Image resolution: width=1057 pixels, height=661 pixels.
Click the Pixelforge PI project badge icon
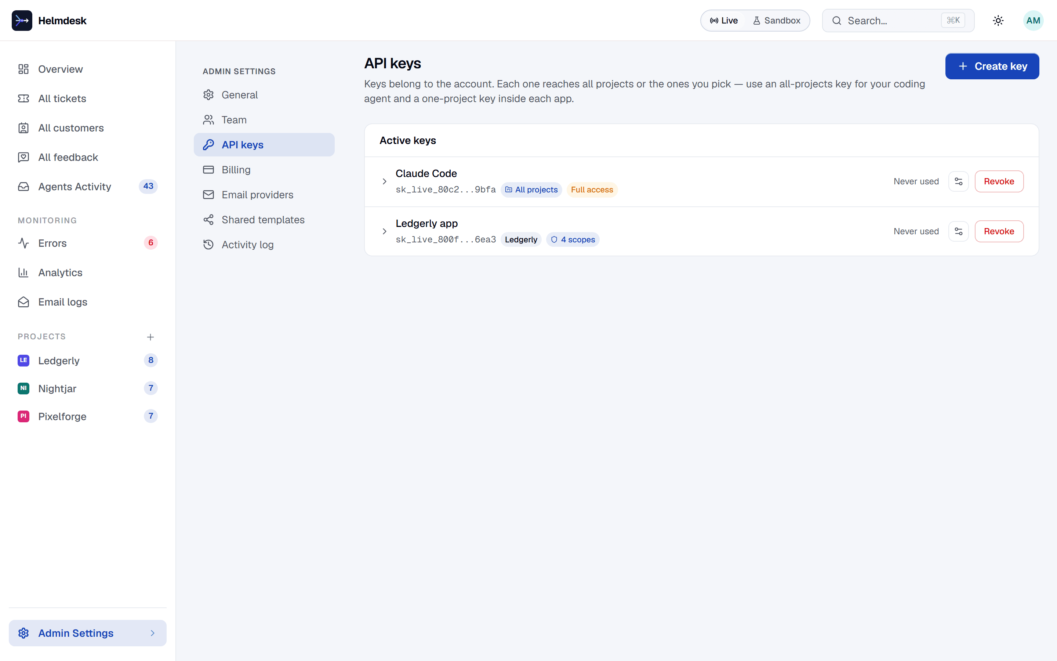click(23, 416)
